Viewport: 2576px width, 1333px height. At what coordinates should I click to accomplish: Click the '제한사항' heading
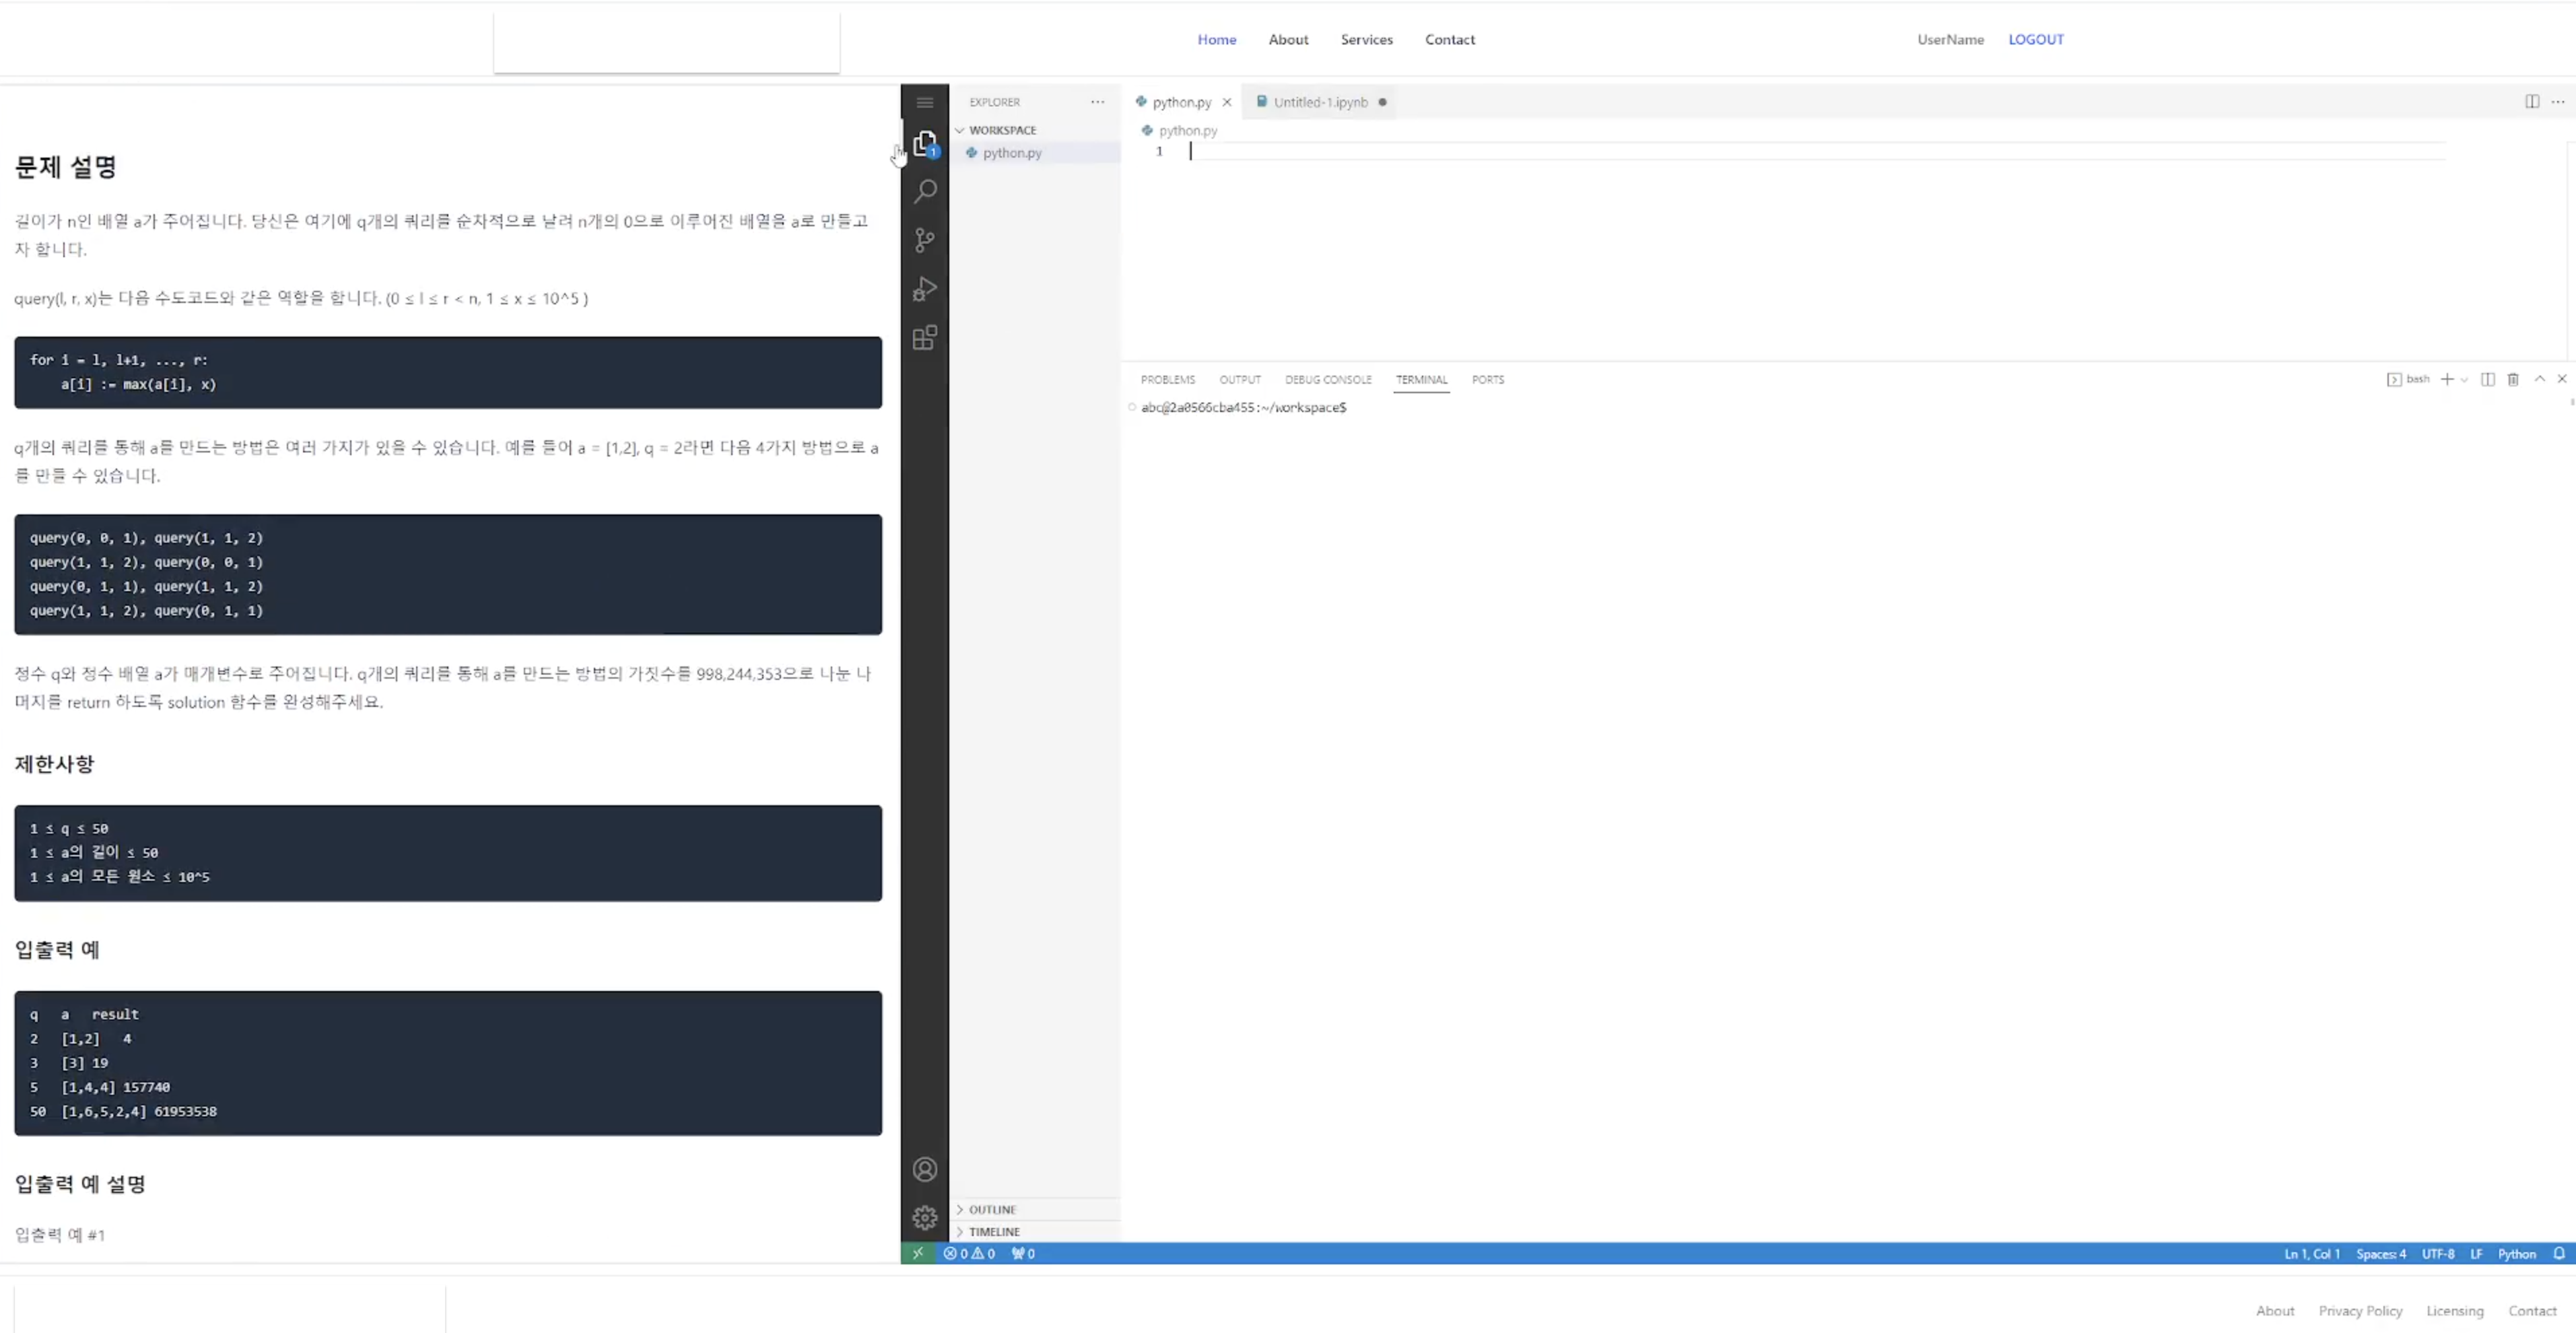click(54, 764)
